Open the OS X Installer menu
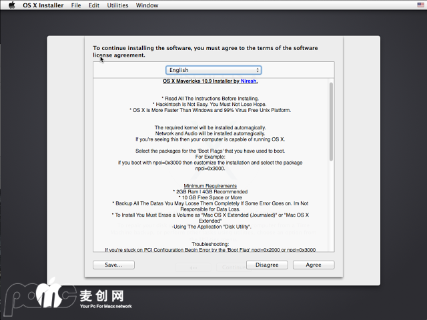Screen dimensions: 427x320 coord(44,5)
